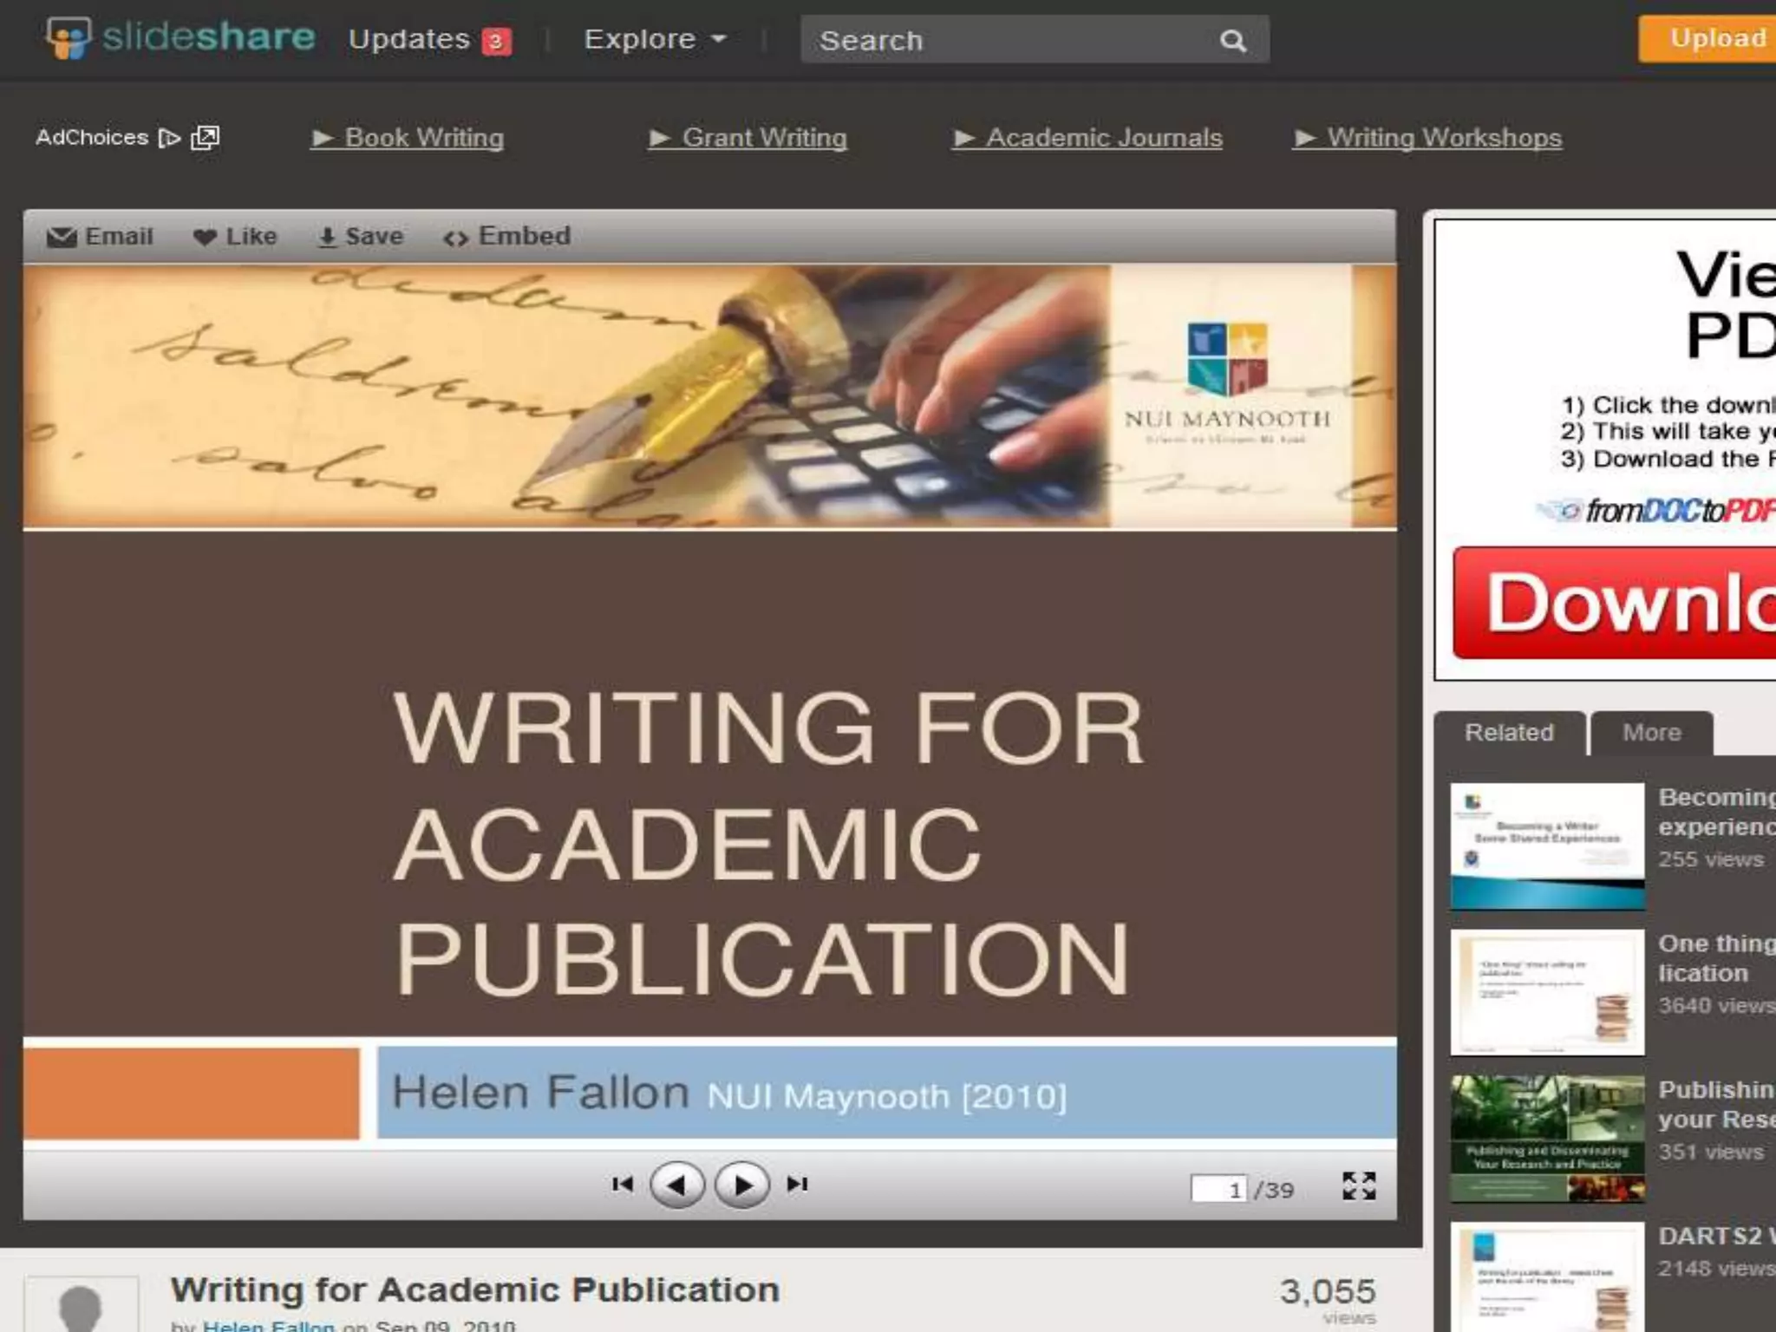Switch to the Related tab
The width and height of the screenshot is (1776, 1332).
1509,733
